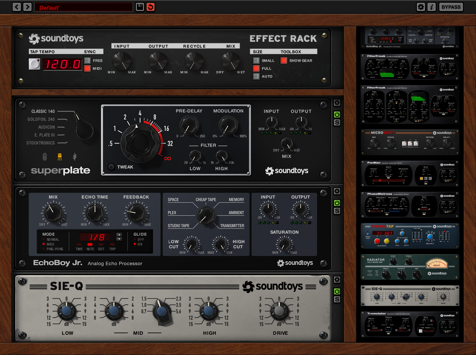Click the Effect Rack MIX knob

coord(231,61)
